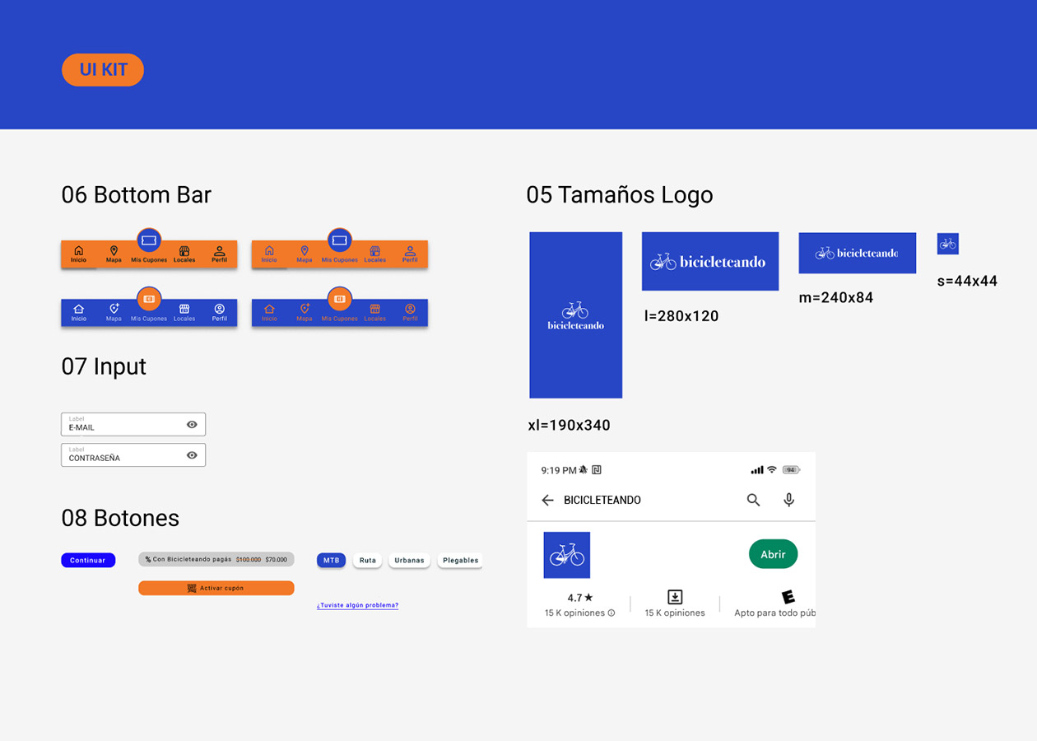Click the orange Activar cupón button
Viewport: 1037px width, 741px height.
216,588
